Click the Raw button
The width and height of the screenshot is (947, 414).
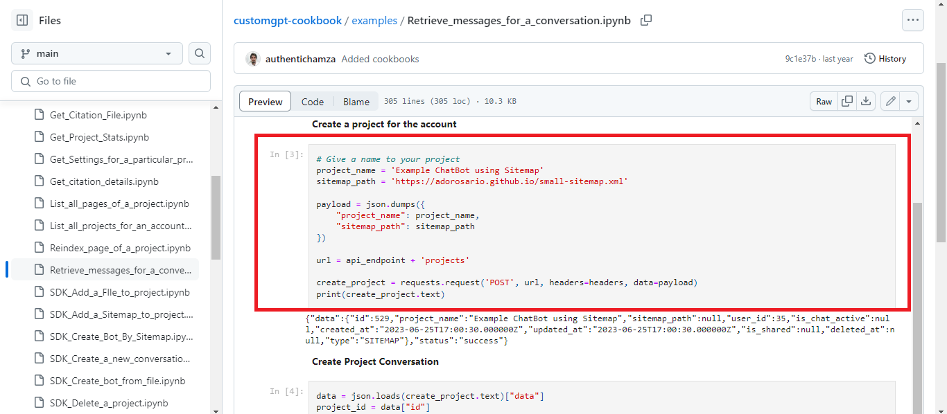(824, 100)
